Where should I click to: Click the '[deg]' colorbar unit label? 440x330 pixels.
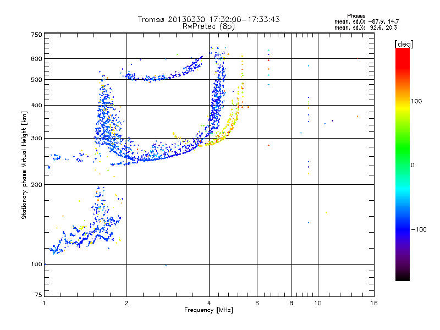click(404, 44)
